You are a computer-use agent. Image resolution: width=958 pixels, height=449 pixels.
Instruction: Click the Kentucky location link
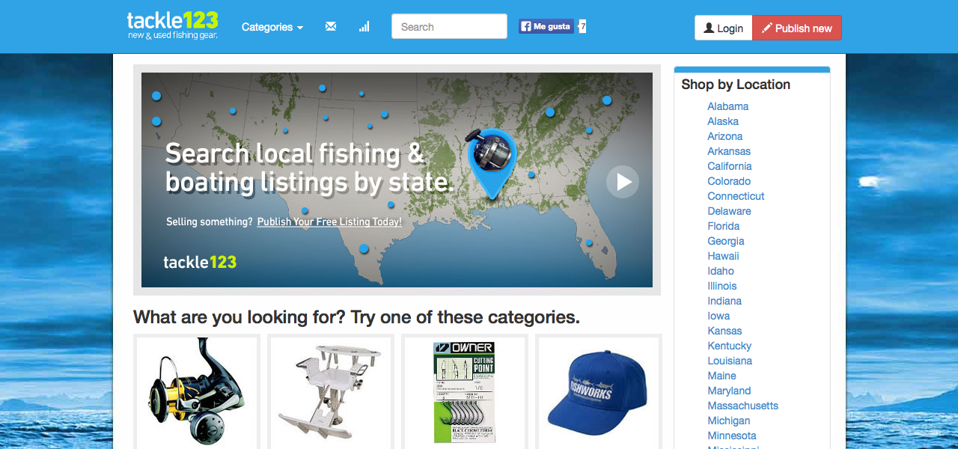[730, 346]
